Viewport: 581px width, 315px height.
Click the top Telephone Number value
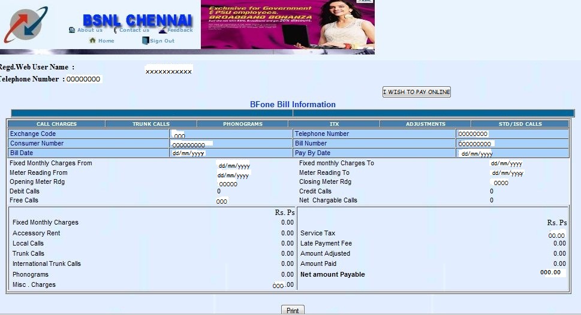83,79
